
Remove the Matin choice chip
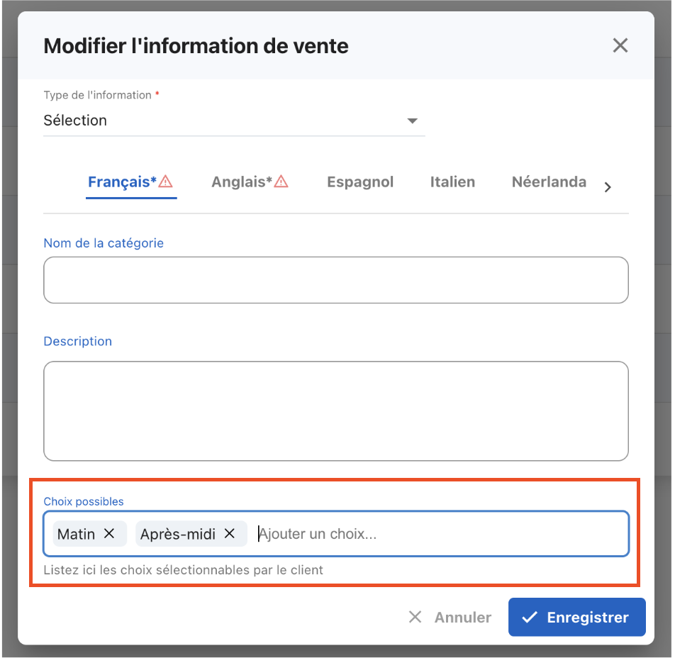pos(109,534)
